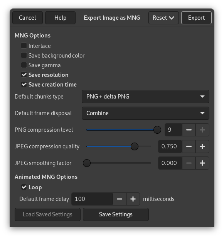The width and height of the screenshot is (224, 238).
Task: Click the JPEG compression quality slider
Action: [x=119, y=146]
